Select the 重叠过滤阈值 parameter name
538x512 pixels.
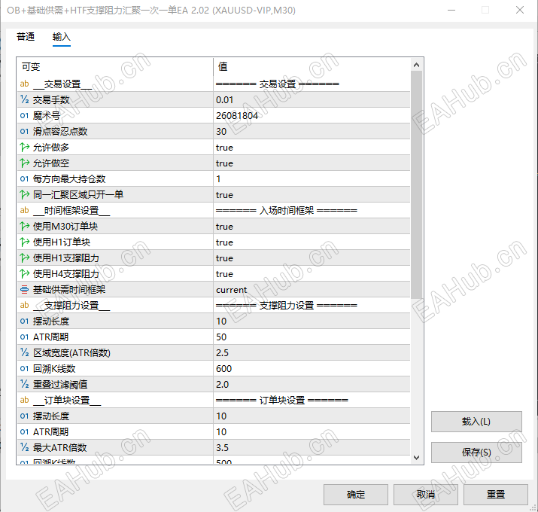coord(60,384)
